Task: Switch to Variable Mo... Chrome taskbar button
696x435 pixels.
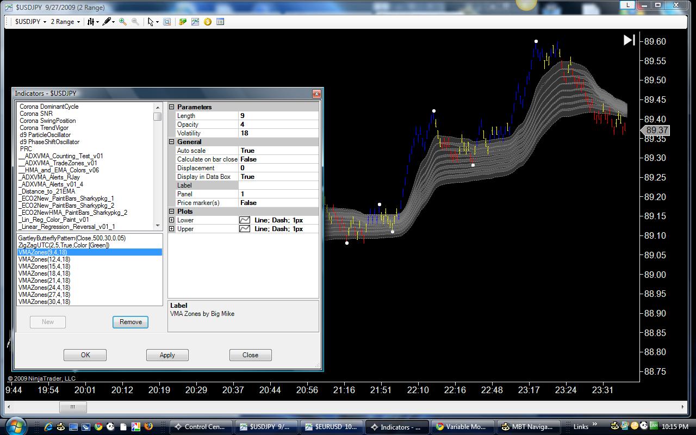Action: [462, 427]
